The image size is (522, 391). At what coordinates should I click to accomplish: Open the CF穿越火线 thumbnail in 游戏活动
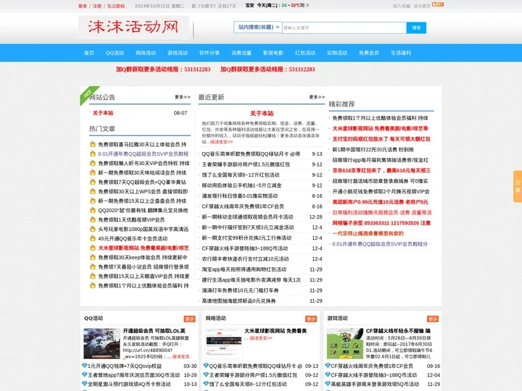point(345,343)
